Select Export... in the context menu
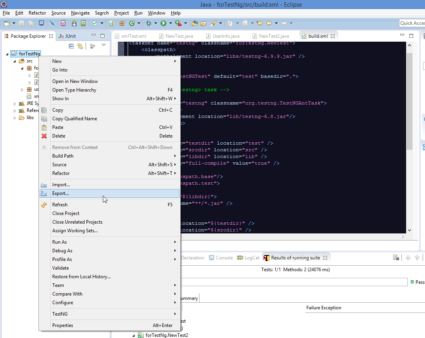The width and height of the screenshot is (425, 338). 110,193
